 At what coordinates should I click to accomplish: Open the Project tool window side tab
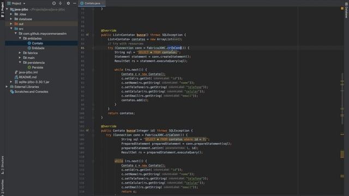pyautogui.click(x=2, y=10)
